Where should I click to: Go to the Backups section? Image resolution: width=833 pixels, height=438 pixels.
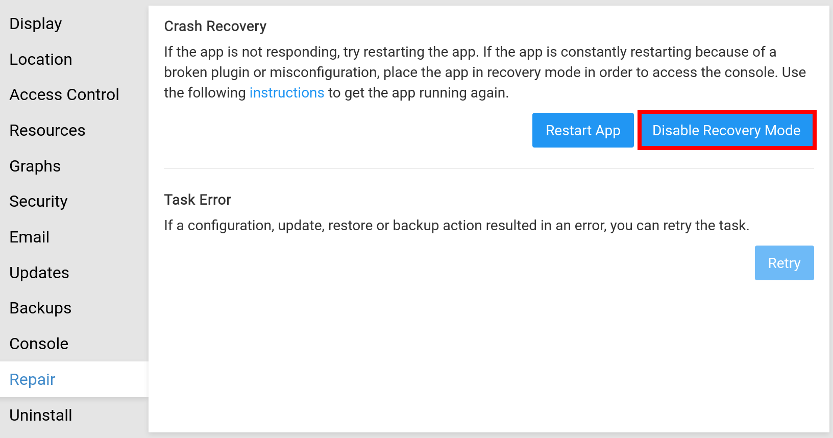(40, 308)
